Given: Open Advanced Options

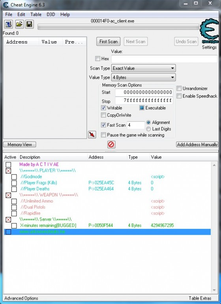Looking at the screenshot, I should click(21, 298).
